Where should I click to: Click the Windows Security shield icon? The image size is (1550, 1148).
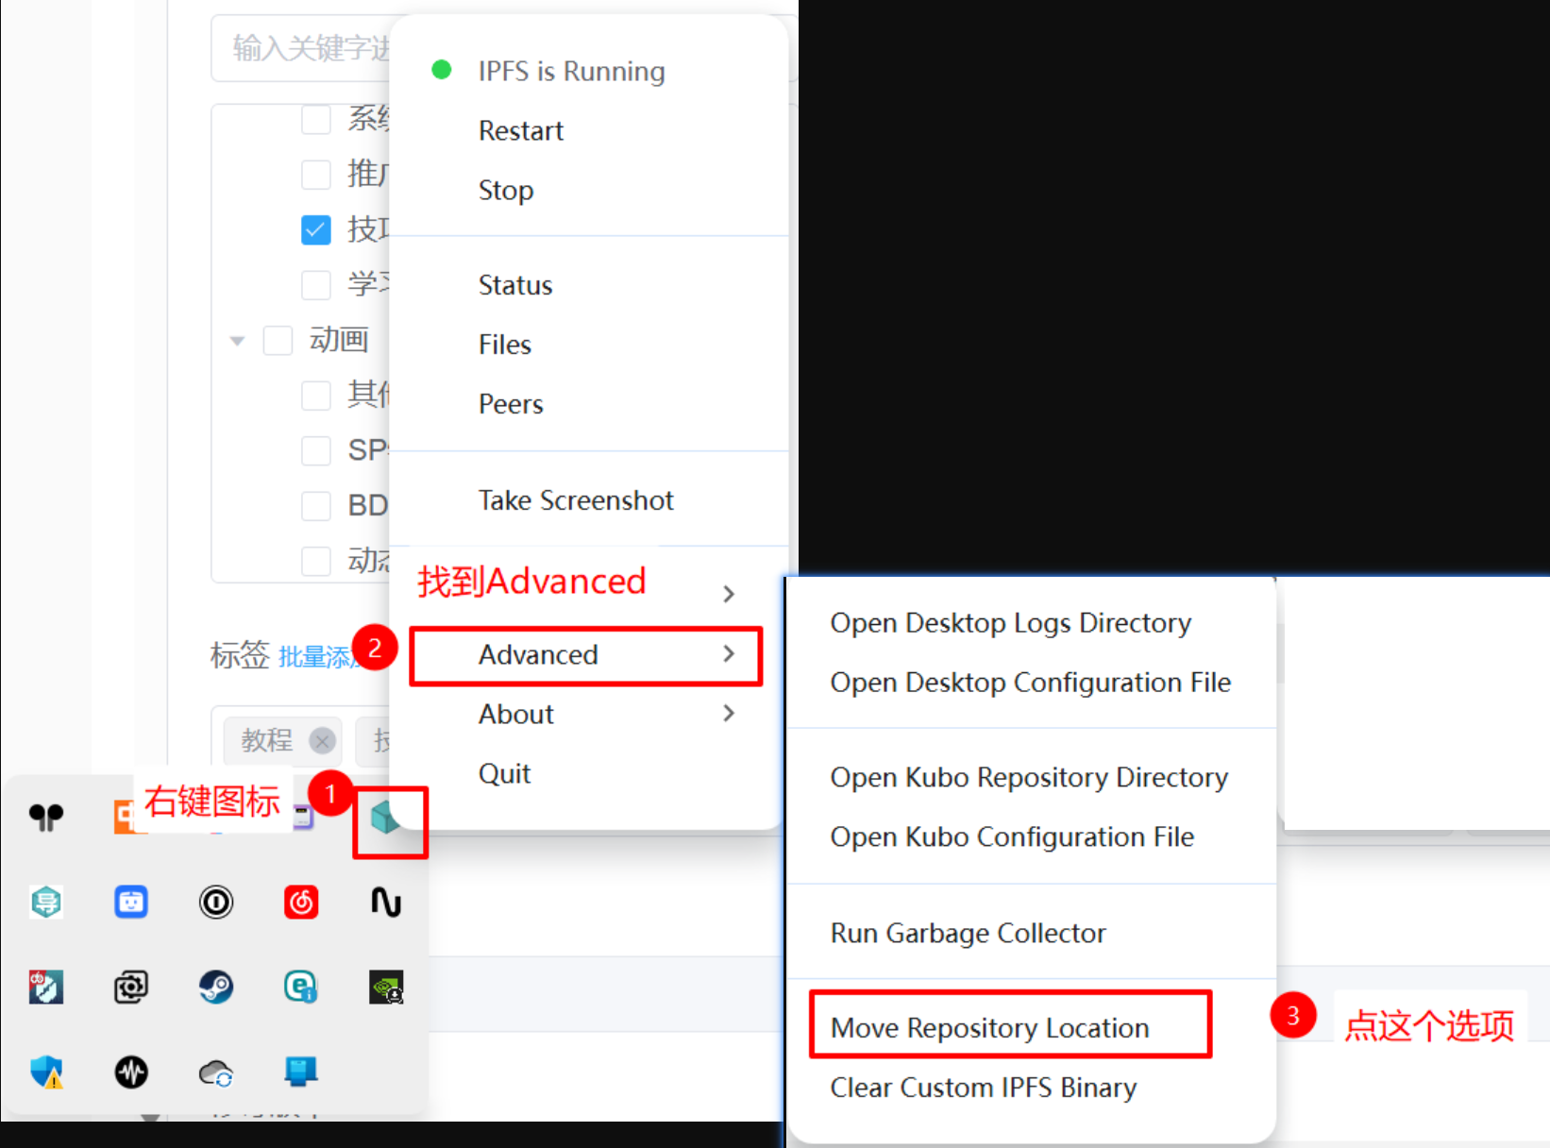click(46, 1072)
